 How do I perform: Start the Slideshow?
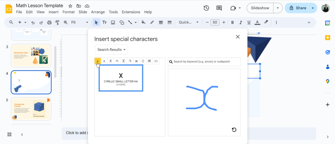tap(260, 8)
